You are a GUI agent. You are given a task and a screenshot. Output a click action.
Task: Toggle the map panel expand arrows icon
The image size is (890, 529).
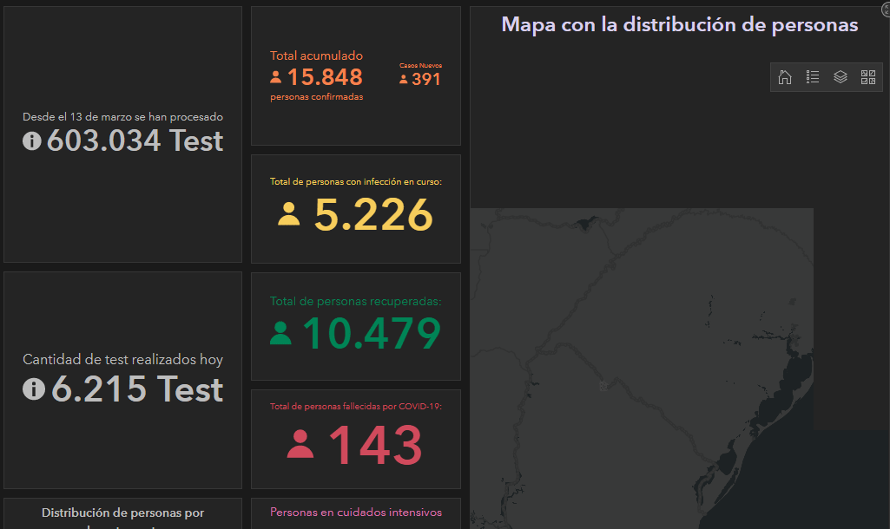pos(886,10)
